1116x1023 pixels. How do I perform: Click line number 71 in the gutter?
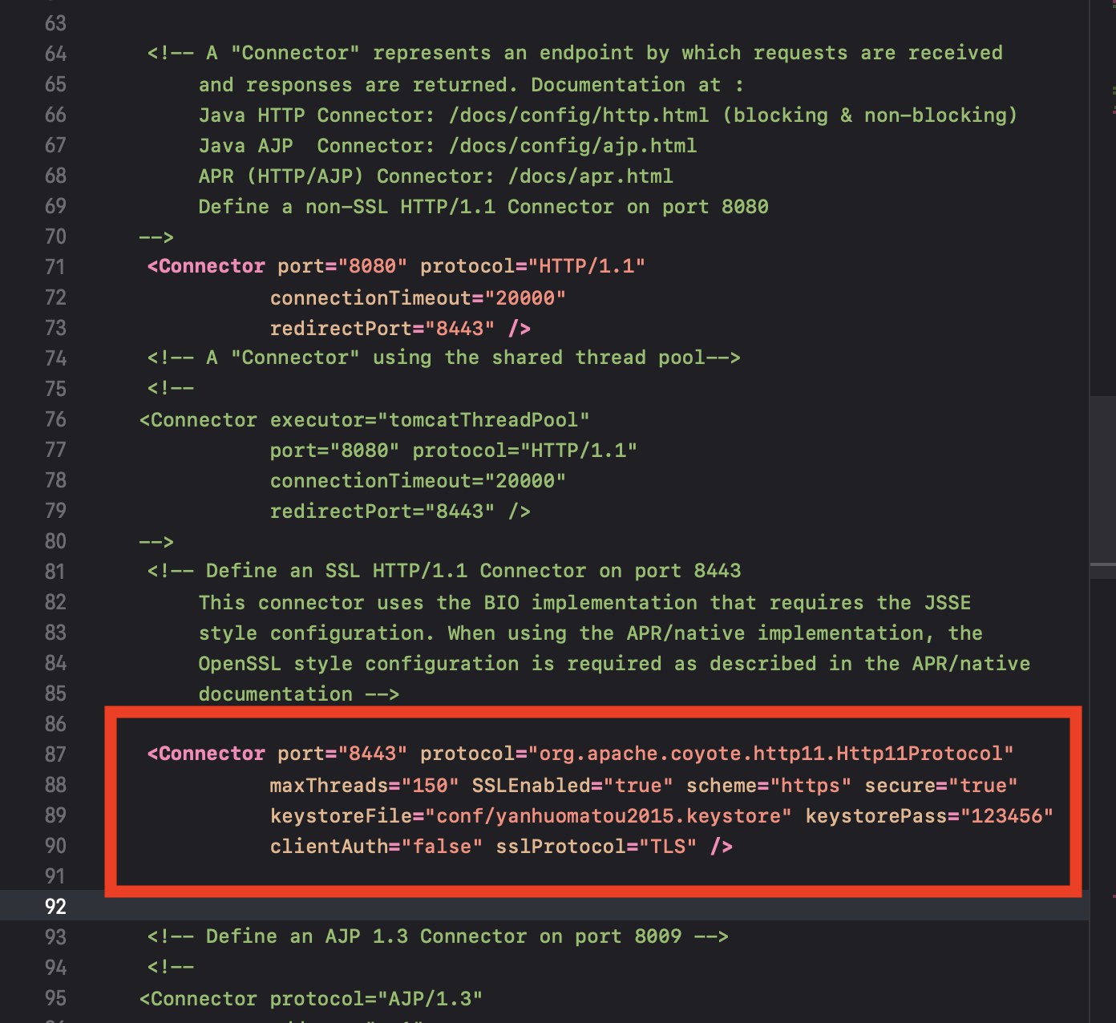point(55,267)
